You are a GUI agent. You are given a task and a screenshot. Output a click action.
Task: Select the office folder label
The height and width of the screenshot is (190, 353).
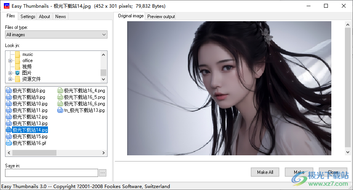(27, 61)
